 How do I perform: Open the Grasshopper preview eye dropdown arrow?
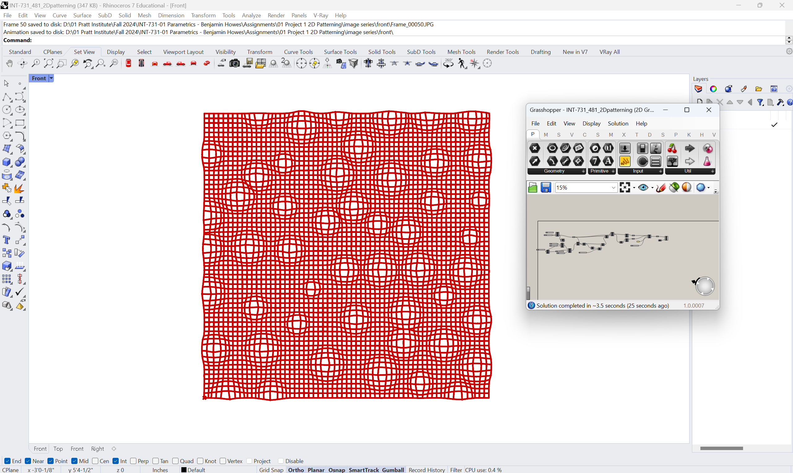pos(652,187)
